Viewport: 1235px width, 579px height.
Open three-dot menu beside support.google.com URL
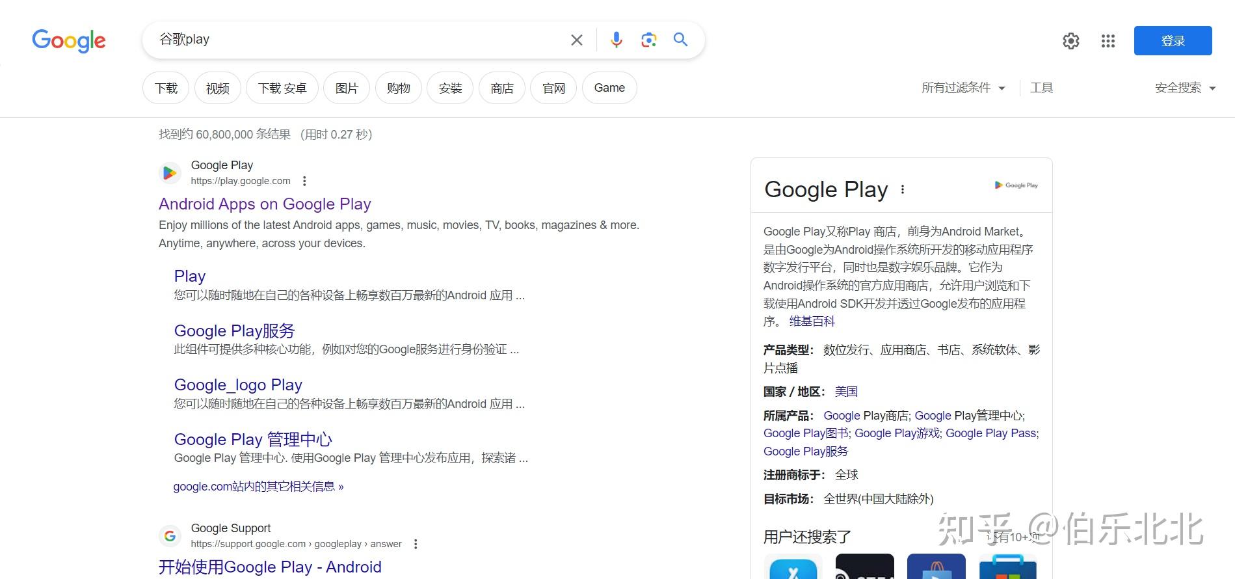[416, 544]
